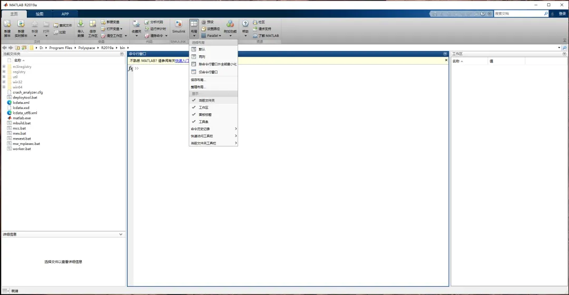Open the Current Folder panel actions menu
This screenshot has height=295, width=569.
tap(122, 54)
